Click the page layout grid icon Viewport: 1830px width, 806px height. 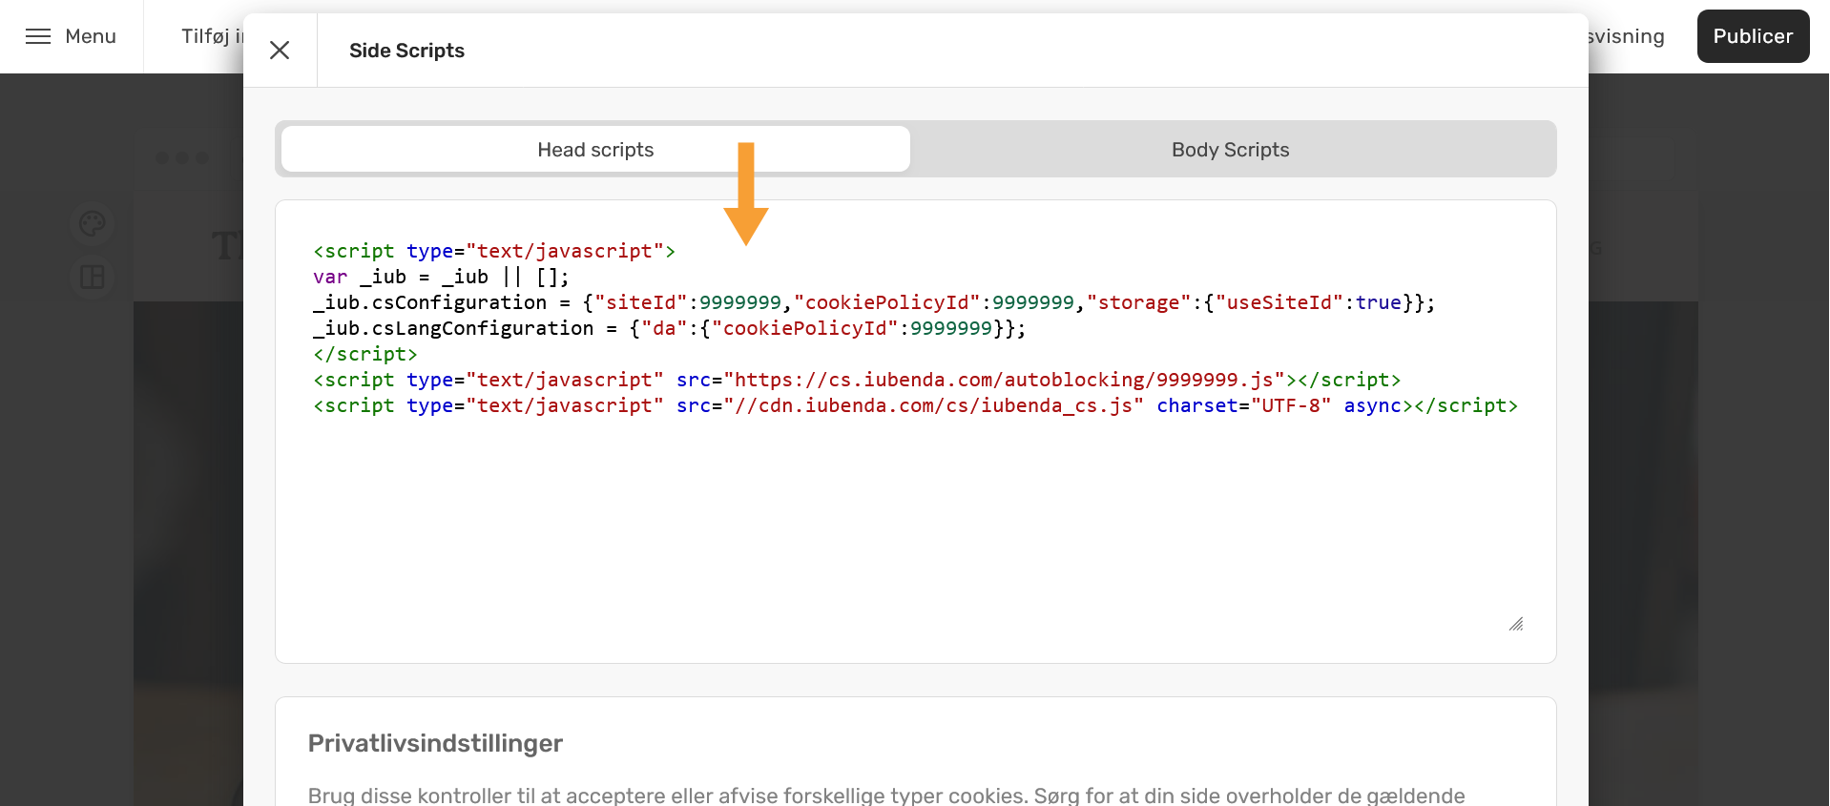pyautogui.click(x=93, y=278)
